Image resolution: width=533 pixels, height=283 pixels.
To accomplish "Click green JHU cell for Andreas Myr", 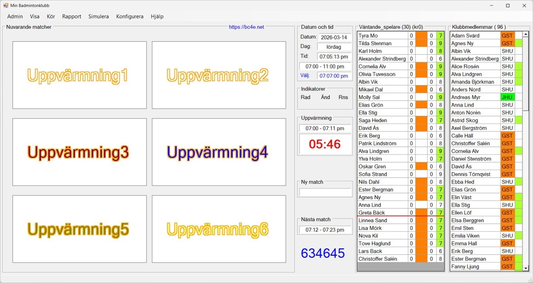I will [x=507, y=97].
